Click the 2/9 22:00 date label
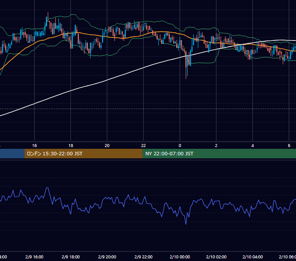 144,257
